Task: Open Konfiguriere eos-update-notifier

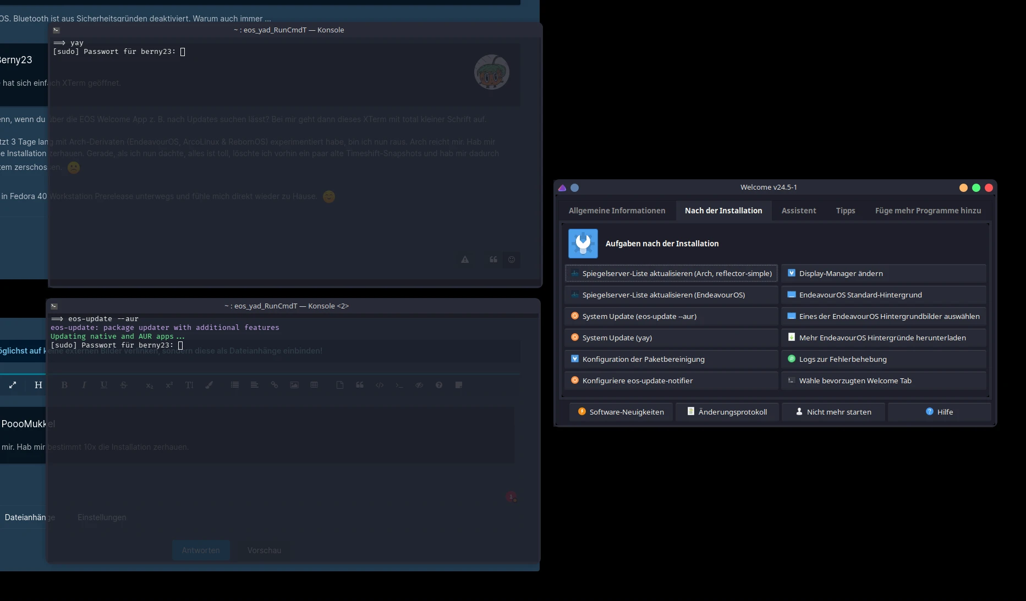Action: [671, 381]
